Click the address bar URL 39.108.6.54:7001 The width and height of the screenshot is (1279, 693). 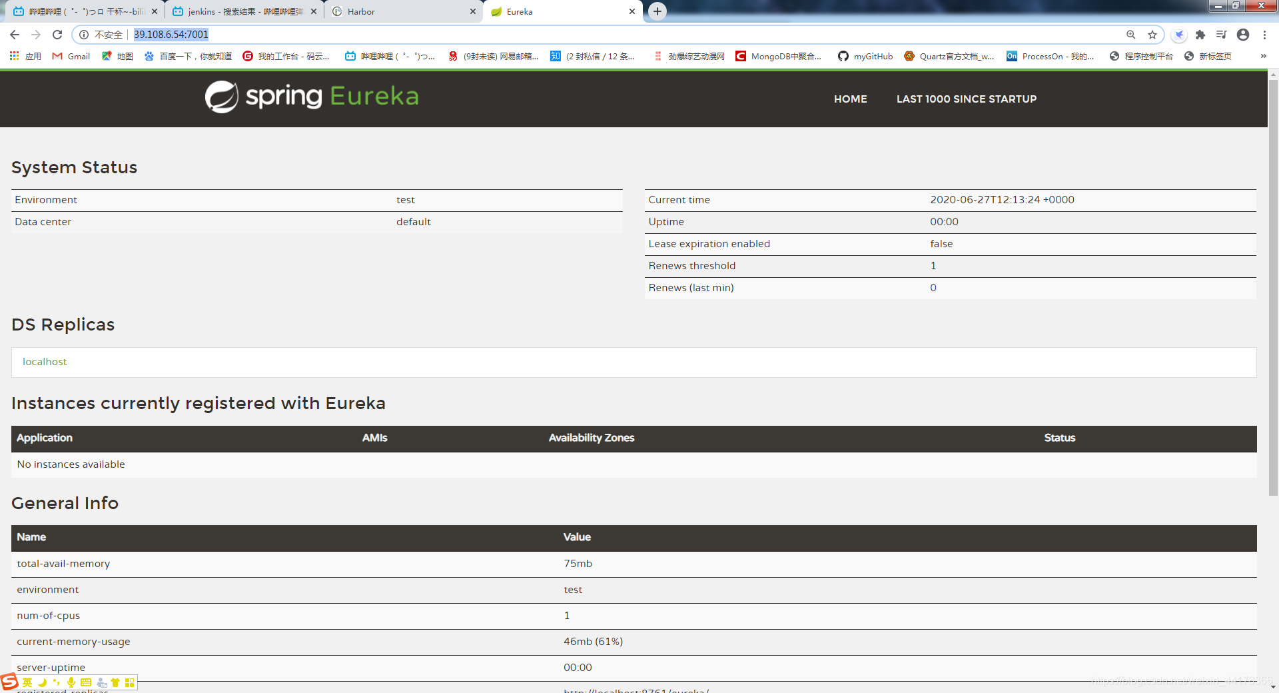coord(171,35)
